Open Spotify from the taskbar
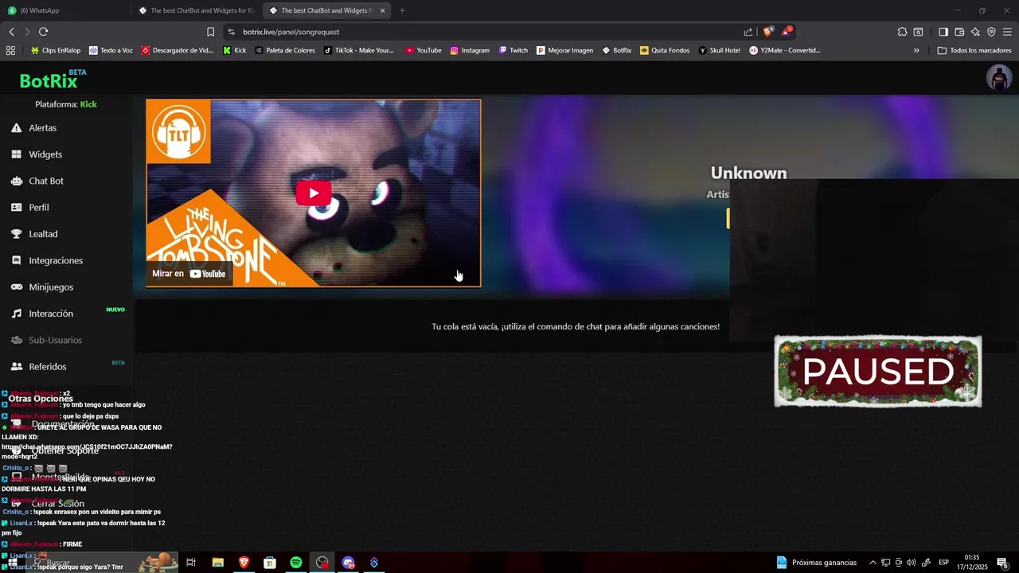 [x=296, y=563]
